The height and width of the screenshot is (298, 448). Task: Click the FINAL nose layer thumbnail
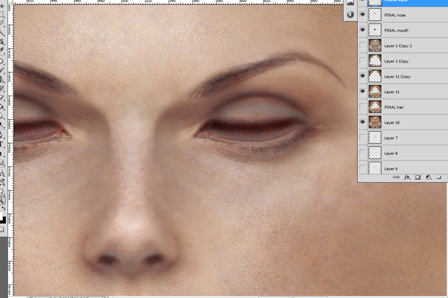(375, 15)
